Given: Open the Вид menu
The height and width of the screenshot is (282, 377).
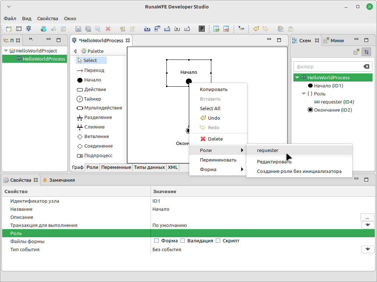Looking at the screenshot, I should (x=27, y=18).
